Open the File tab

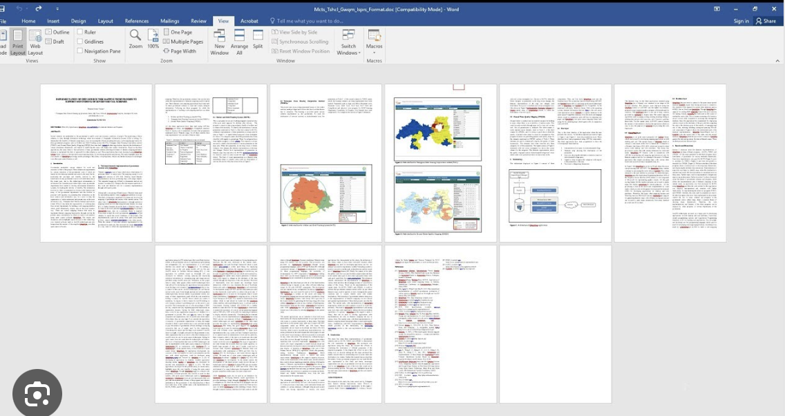click(3, 21)
